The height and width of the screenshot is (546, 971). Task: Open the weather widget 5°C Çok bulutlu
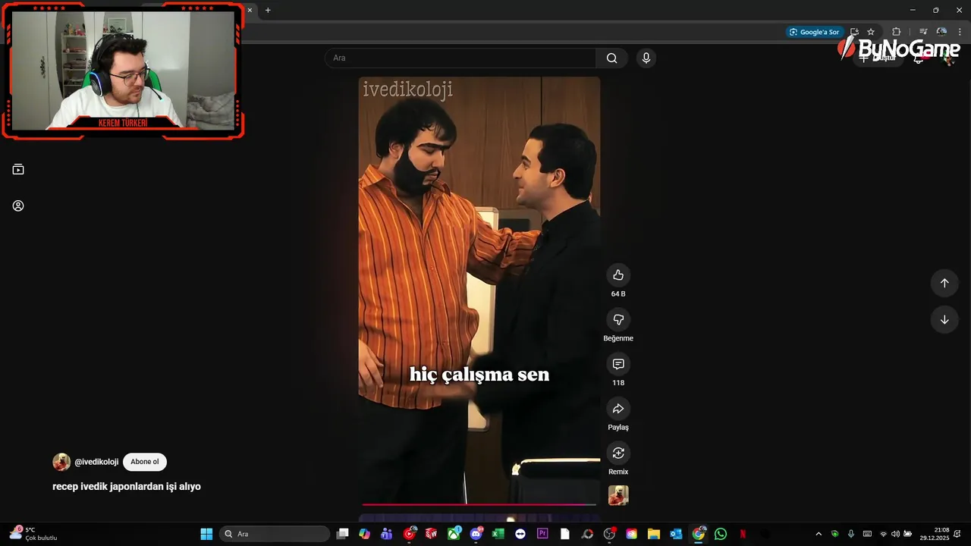[34, 534]
